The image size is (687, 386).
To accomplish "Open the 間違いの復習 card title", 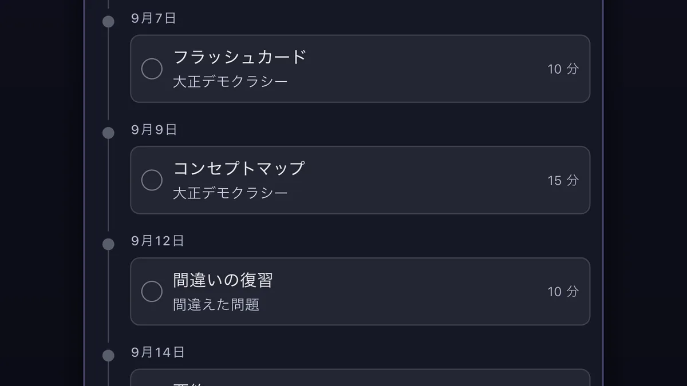I will point(223,280).
